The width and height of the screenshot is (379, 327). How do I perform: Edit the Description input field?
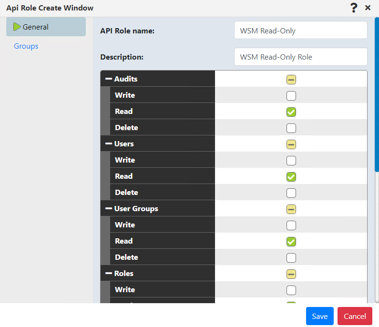[x=300, y=57]
